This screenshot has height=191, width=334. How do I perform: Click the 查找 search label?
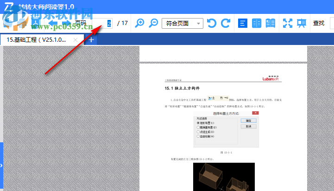pos(319,23)
